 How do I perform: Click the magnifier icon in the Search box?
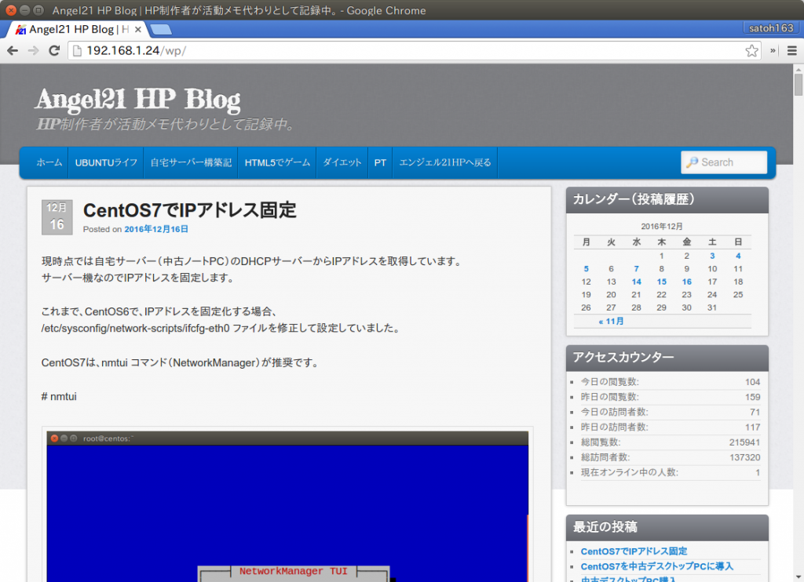coord(693,162)
